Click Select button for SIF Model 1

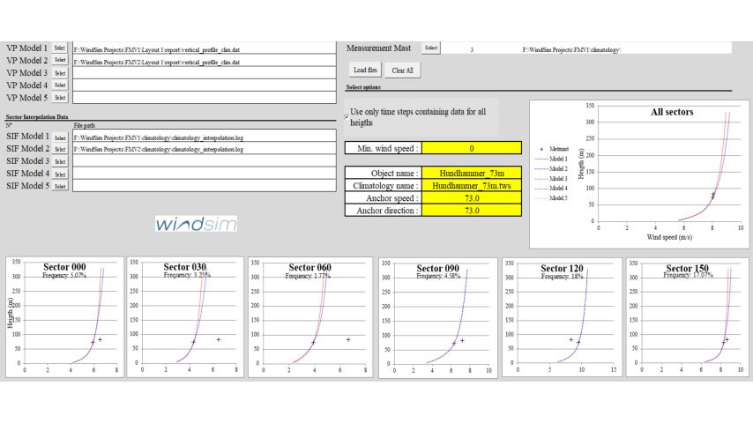pyautogui.click(x=60, y=137)
